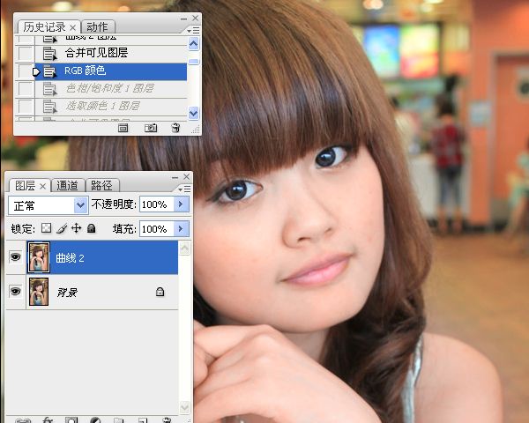Open the 填充 fill slider arrow
Screen dimensions: 529x423
(x=181, y=229)
